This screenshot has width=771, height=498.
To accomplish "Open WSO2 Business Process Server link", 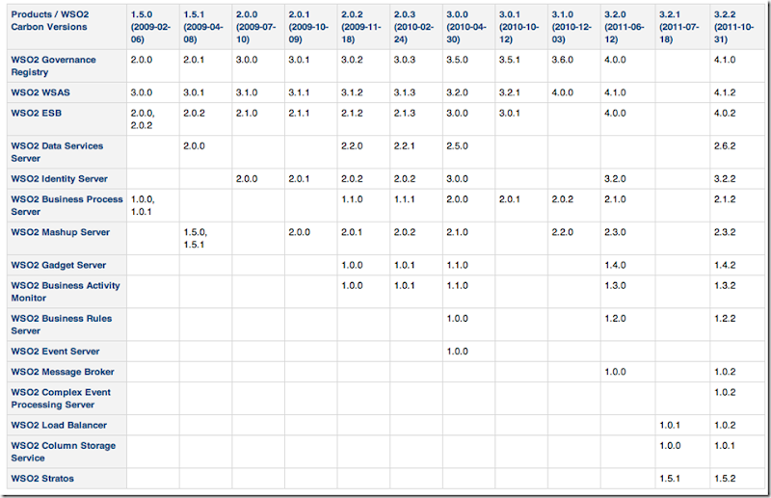I will [66, 205].
